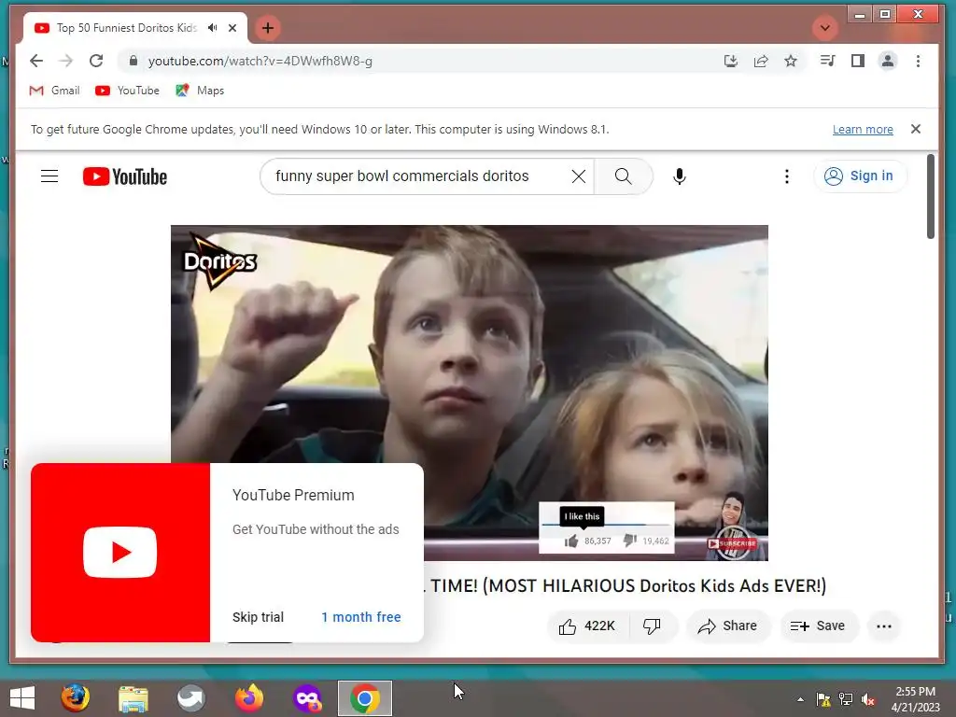Open the round grey app in taskbar
The image size is (956, 717).
[x=190, y=698]
